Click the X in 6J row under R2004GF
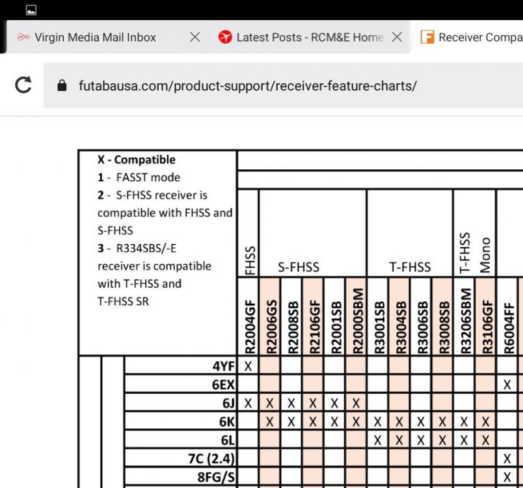The image size is (523, 488). pyautogui.click(x=248, y=403)
